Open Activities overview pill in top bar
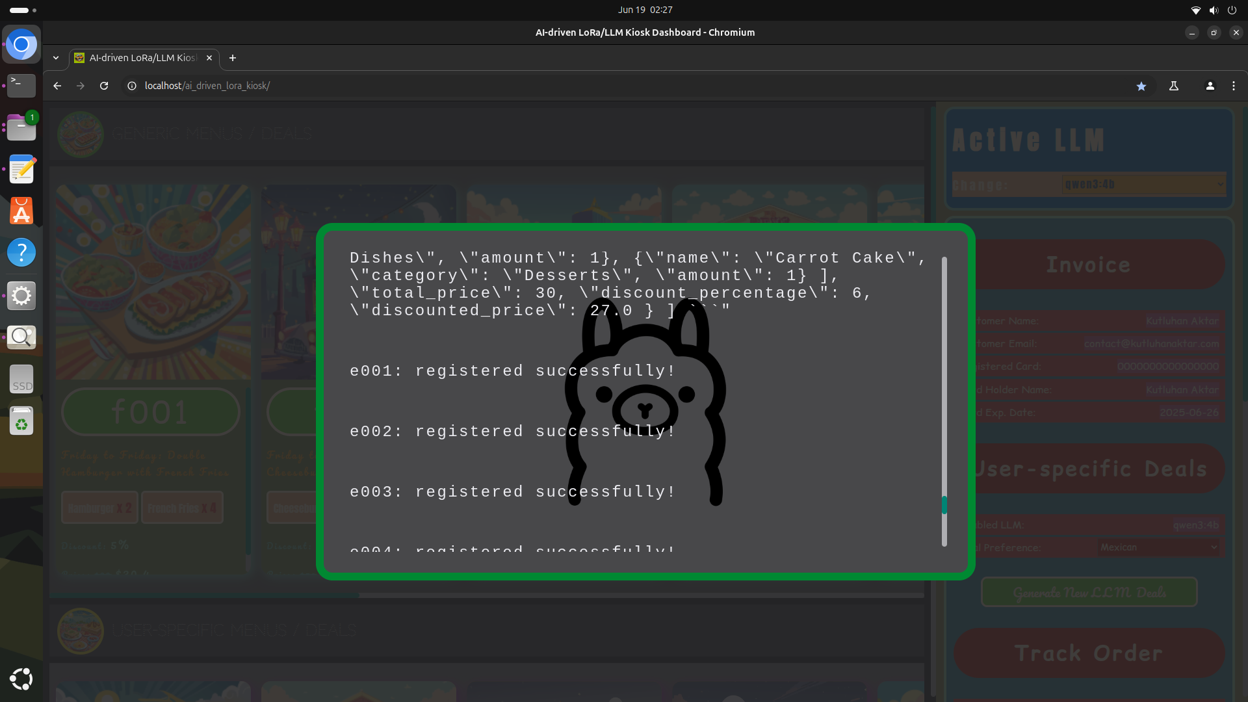1248x702 pixels. [x=23, y=10]
